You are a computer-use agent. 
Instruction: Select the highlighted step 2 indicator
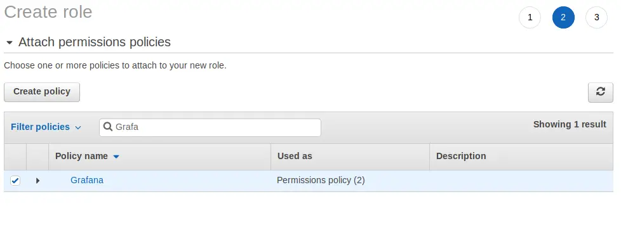click(563, 18)
